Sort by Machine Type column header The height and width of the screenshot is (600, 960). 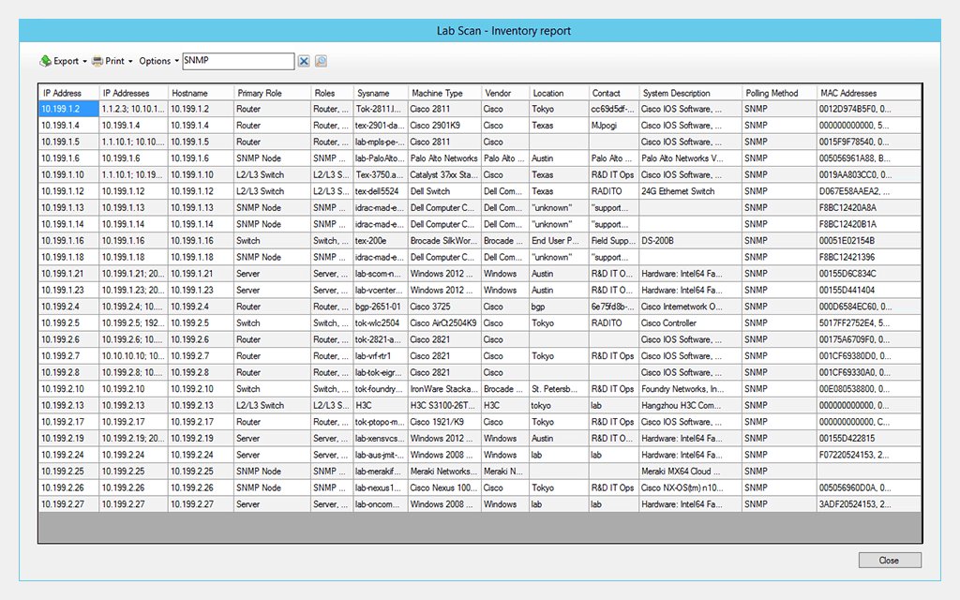pos(444,93)
